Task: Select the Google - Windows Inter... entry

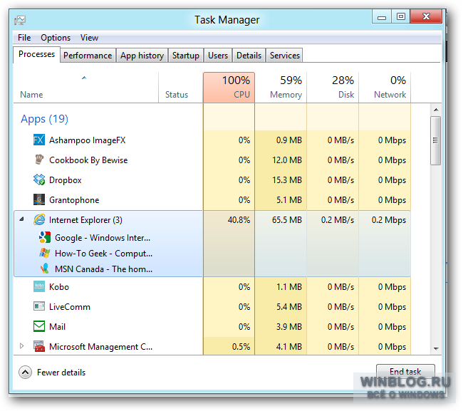Action: coord(103,238)
